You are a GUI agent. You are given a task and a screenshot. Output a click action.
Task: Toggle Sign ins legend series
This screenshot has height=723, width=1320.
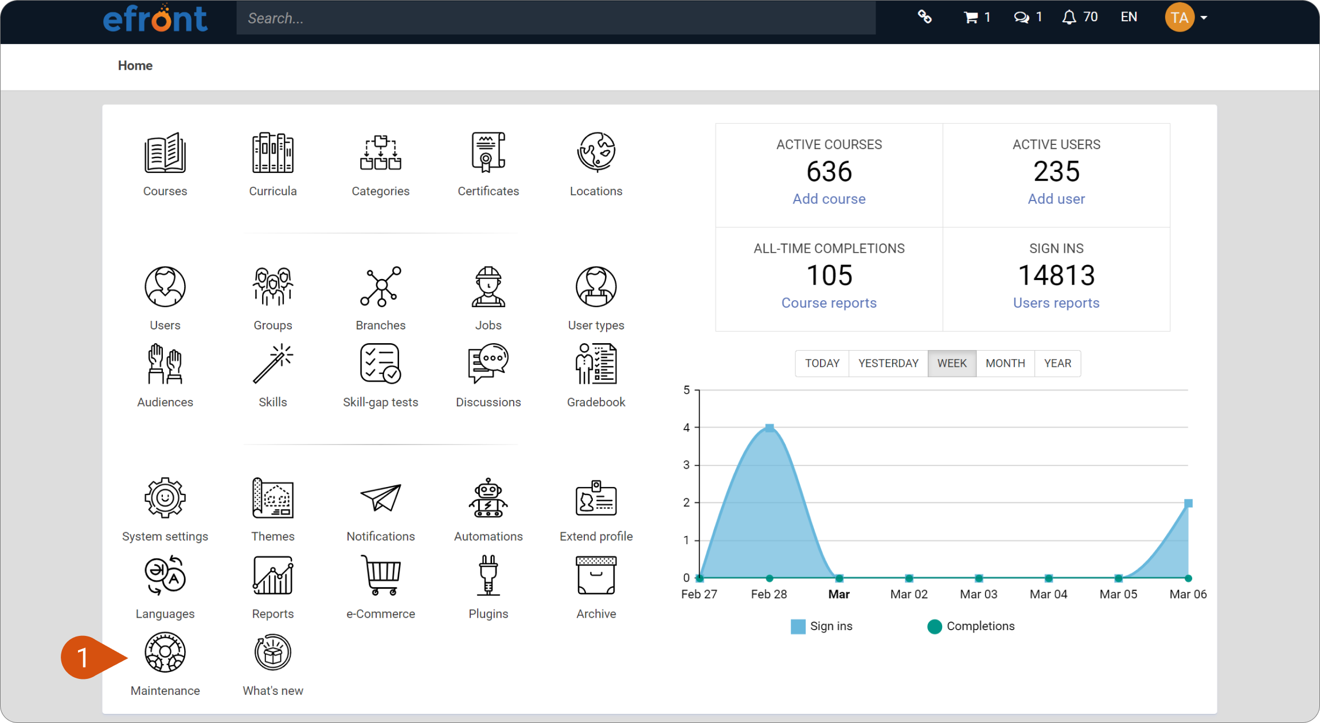(x=821, y=626)
